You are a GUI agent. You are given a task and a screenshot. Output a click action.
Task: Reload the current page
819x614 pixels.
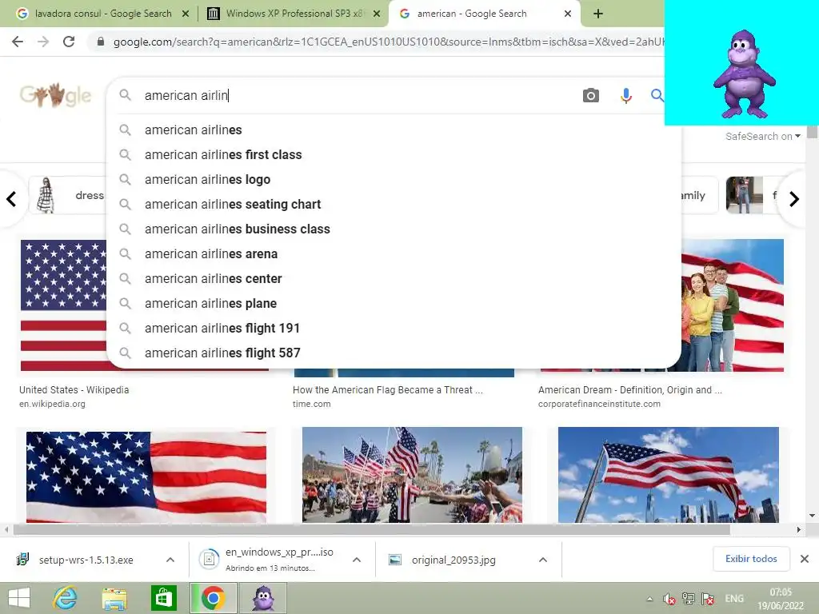[x=69, y=42]
